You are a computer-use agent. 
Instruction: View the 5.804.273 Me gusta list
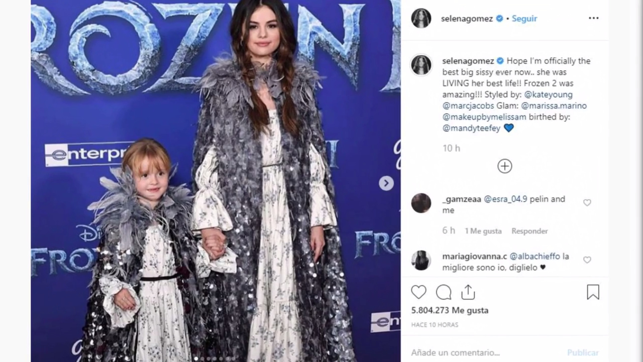click(x=450, y=310)
